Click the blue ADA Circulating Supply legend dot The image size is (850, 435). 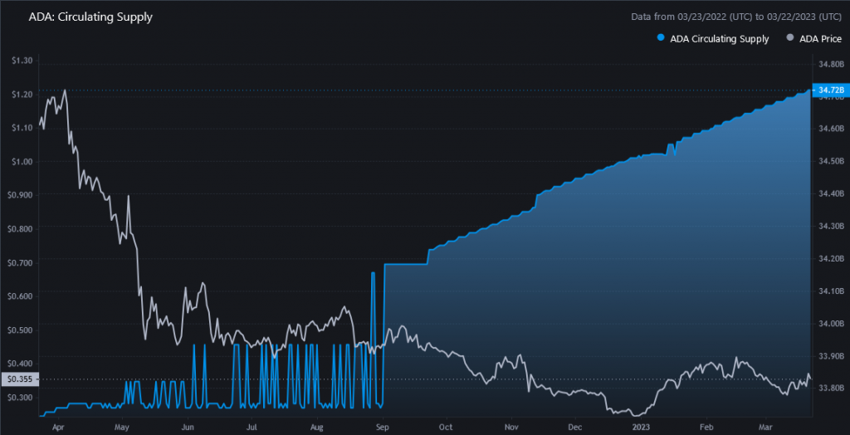click(x=660, y=38)
